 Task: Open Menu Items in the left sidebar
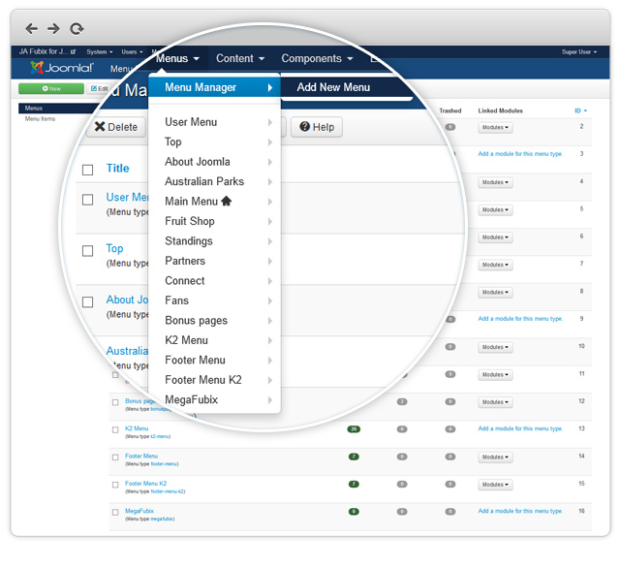point(40,118)
